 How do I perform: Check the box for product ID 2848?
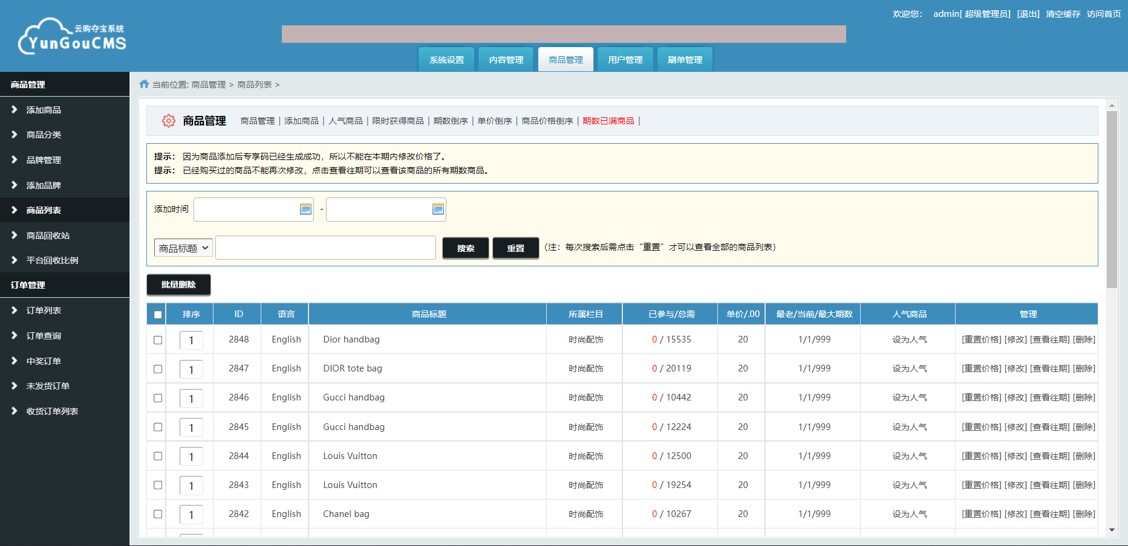pos(158,340)
